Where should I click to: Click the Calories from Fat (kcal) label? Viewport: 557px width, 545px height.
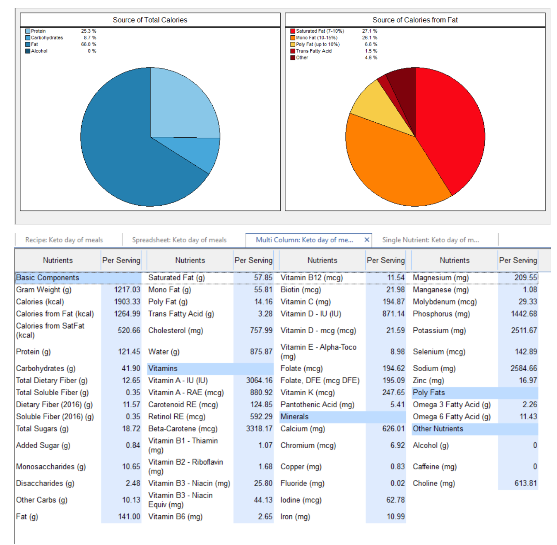coord(55,314)
